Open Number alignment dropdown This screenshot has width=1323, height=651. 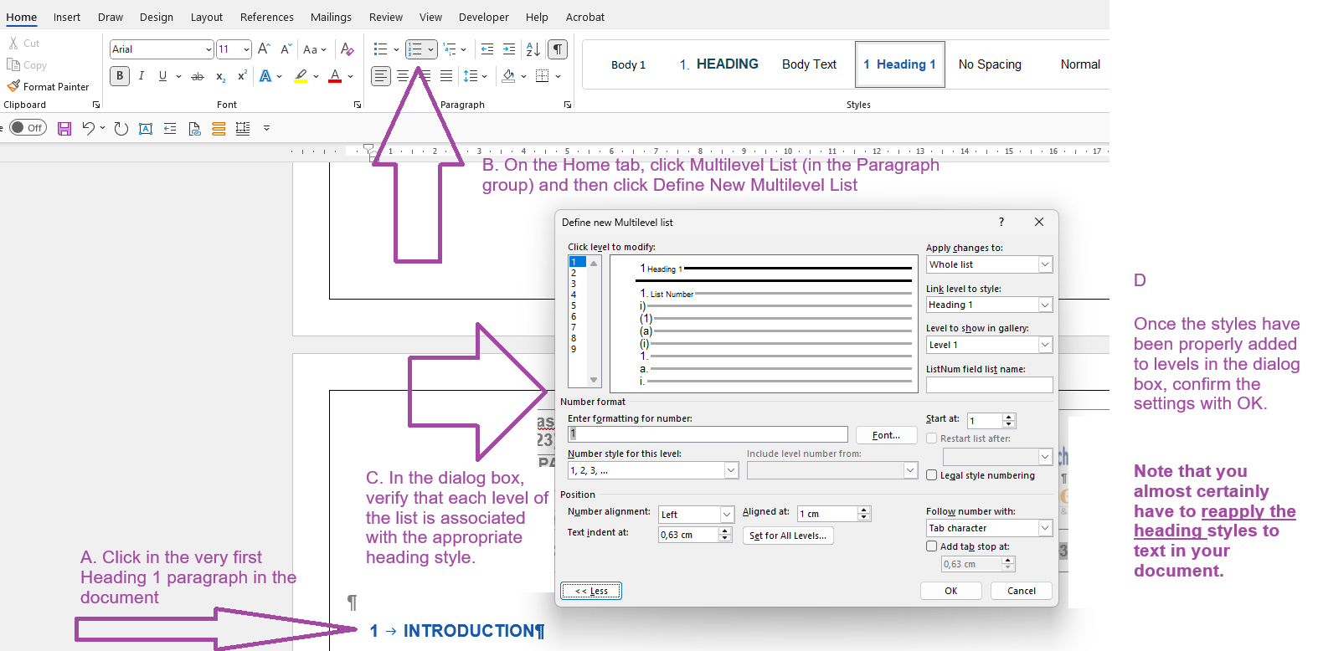click(727, 514)
